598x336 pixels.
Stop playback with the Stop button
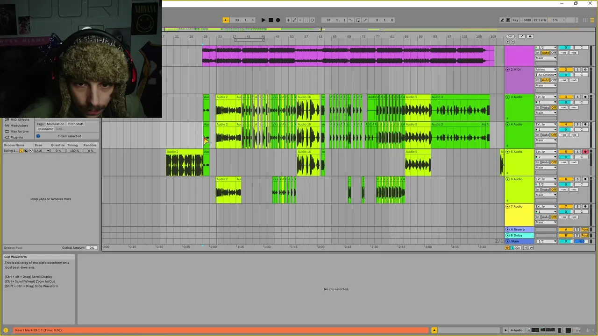pos(271,20)
